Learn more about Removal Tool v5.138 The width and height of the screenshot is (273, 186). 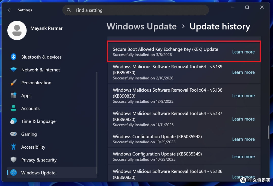[243, 96]
